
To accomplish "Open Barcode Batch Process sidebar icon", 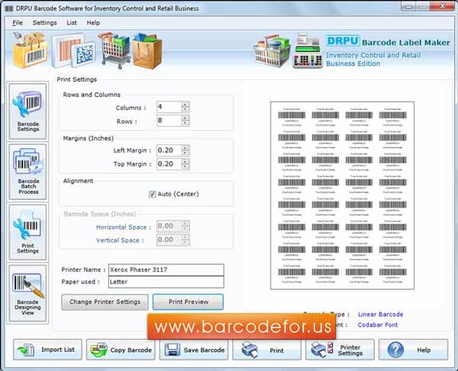I will tap(27, 172).
